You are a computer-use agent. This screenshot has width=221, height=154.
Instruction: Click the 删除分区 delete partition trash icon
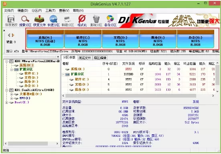[x=96, y=21]
